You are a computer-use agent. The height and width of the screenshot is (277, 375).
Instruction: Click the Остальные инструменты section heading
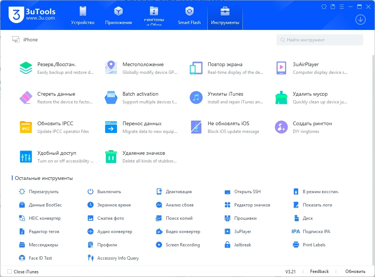[44, 178]
